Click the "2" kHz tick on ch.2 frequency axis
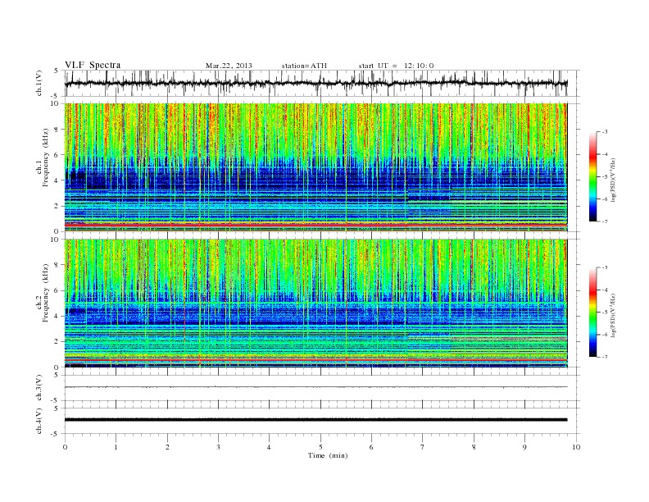Image resolution: width=649 pixels, height=502 pixels. click(x=57, y=342)
